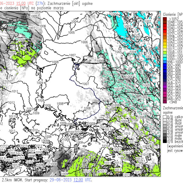This screenshot has height=183, width=183.
Task: Pick the light green 1008-1012 legend swatch
Action: pyautogui.click(x=165, y=52)
